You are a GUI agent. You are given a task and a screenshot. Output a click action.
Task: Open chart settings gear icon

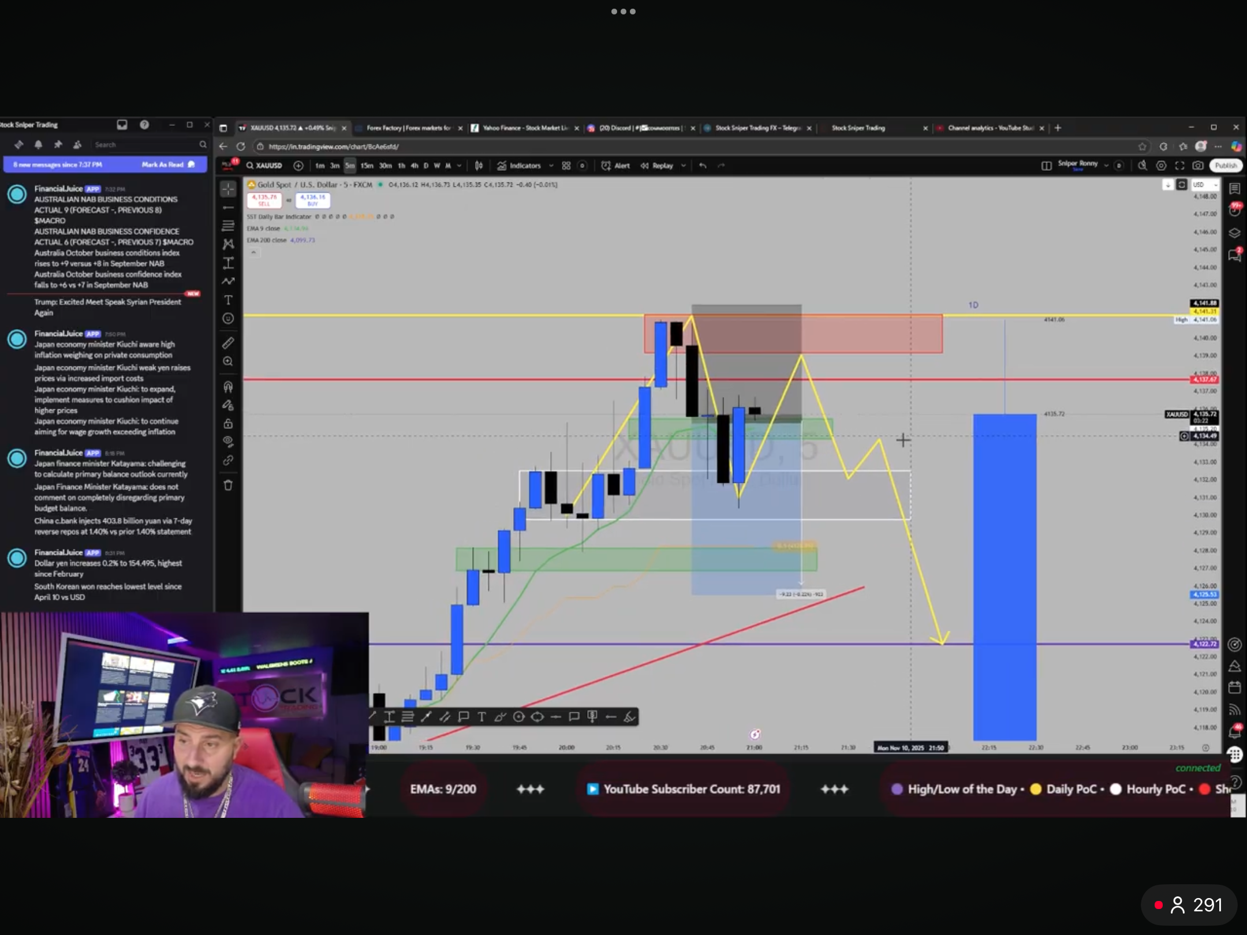pos(1161,166)
